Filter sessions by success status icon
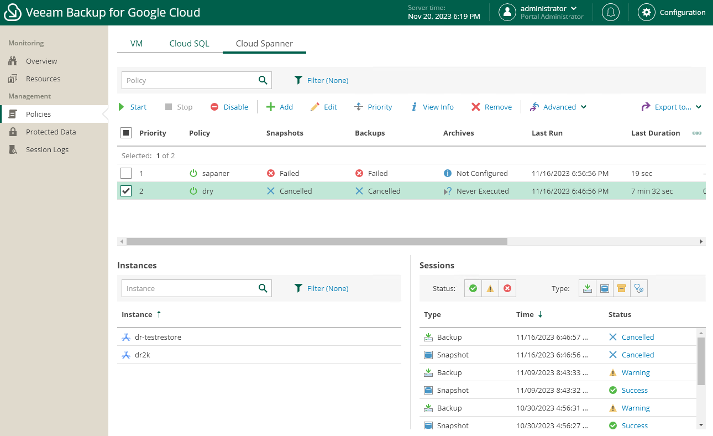This screenshot has height=436, width=713. [473, 288]
